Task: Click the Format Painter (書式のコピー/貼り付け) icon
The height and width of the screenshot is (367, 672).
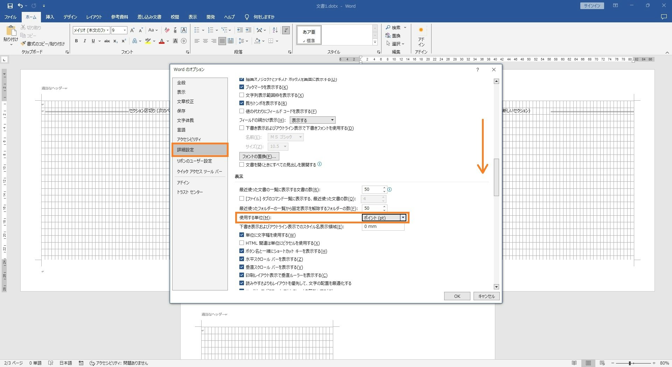Action: [43, 44]
